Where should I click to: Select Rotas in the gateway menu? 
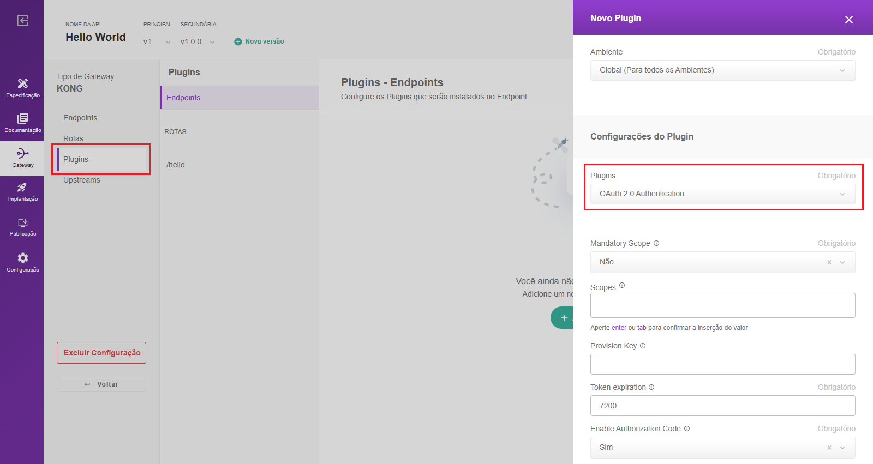(x=73, y=138)
